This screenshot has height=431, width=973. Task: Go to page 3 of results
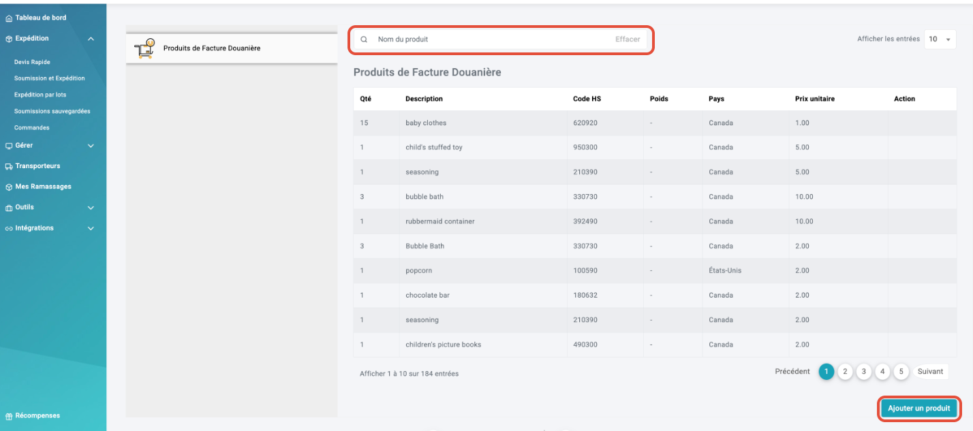863,372
